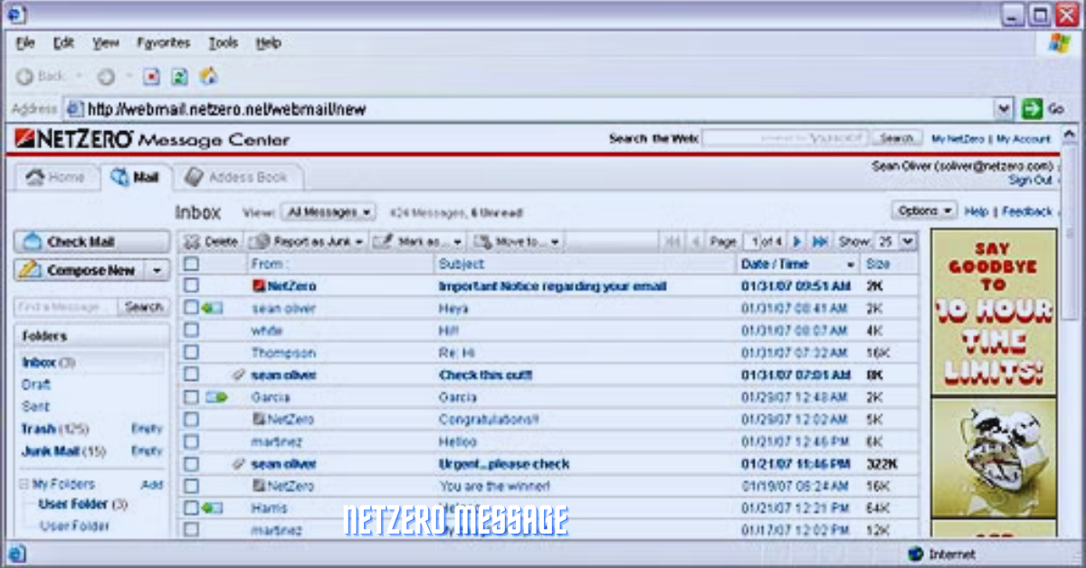The width and height of the screenshot is (1086, 568).
Task: Open the View 'All Messages' dropdown
Action: [328, 213]
